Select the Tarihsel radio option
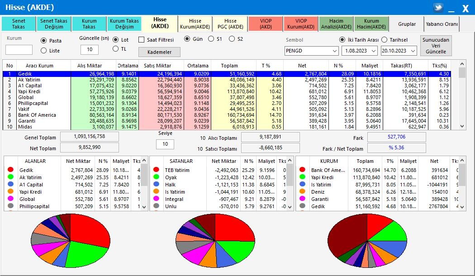475x276 pixels. click(385, 40)
